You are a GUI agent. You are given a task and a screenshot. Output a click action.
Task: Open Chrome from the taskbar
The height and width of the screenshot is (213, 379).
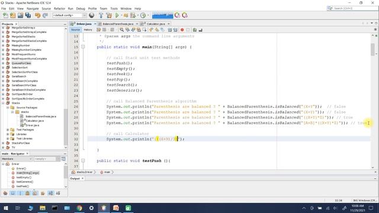coord(79,208)
